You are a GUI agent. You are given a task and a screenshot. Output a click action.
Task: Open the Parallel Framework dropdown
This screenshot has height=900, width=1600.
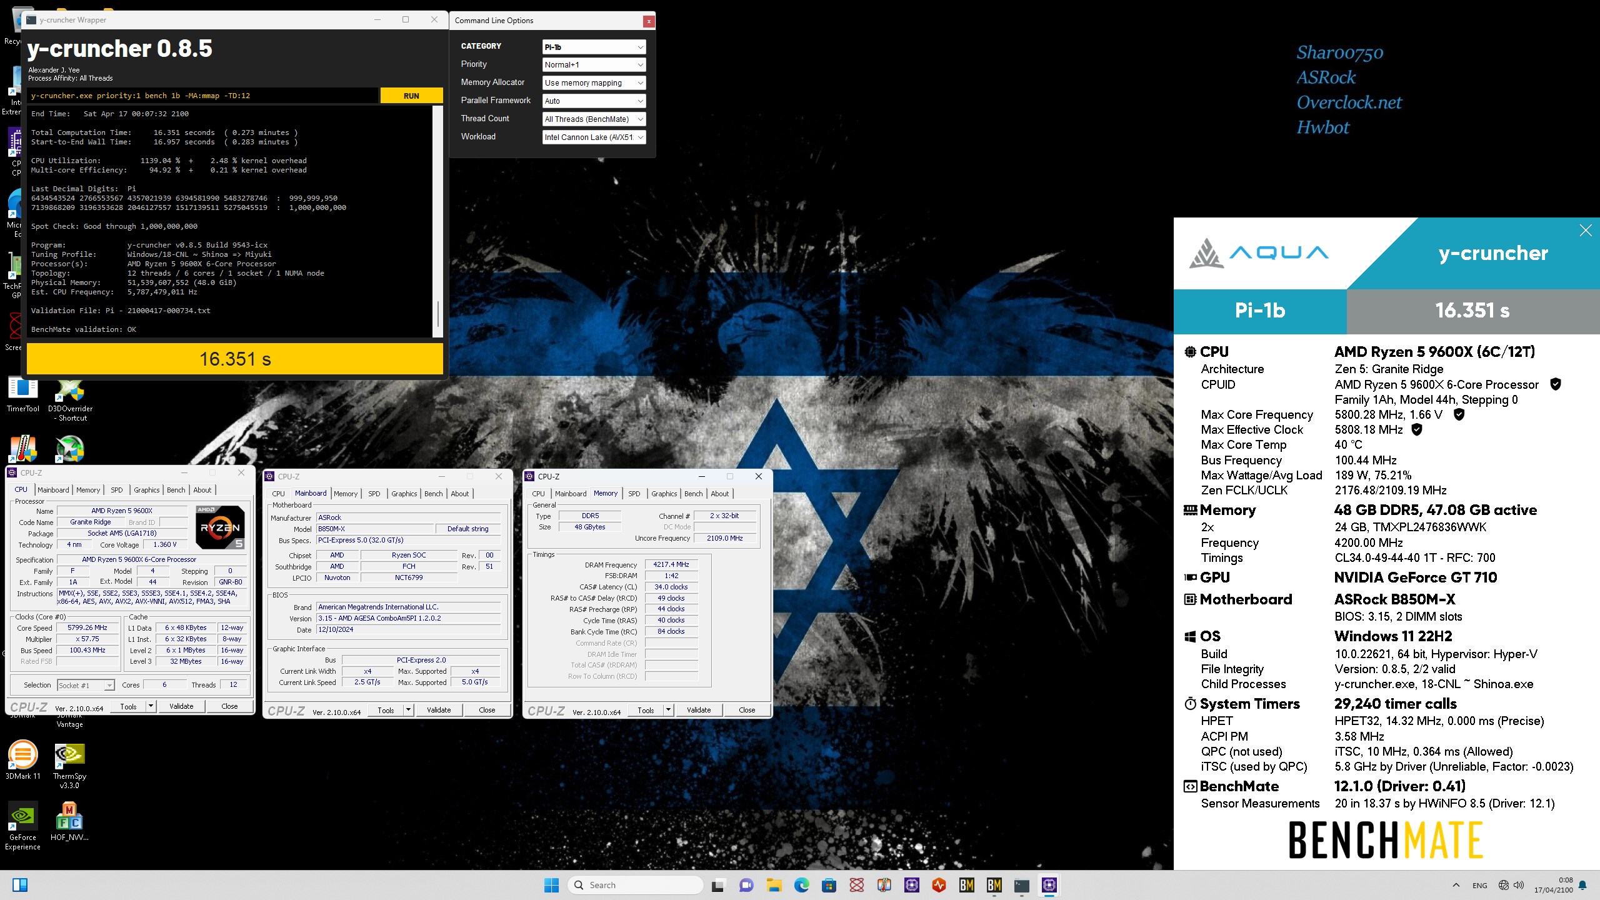tap(594, 101)
